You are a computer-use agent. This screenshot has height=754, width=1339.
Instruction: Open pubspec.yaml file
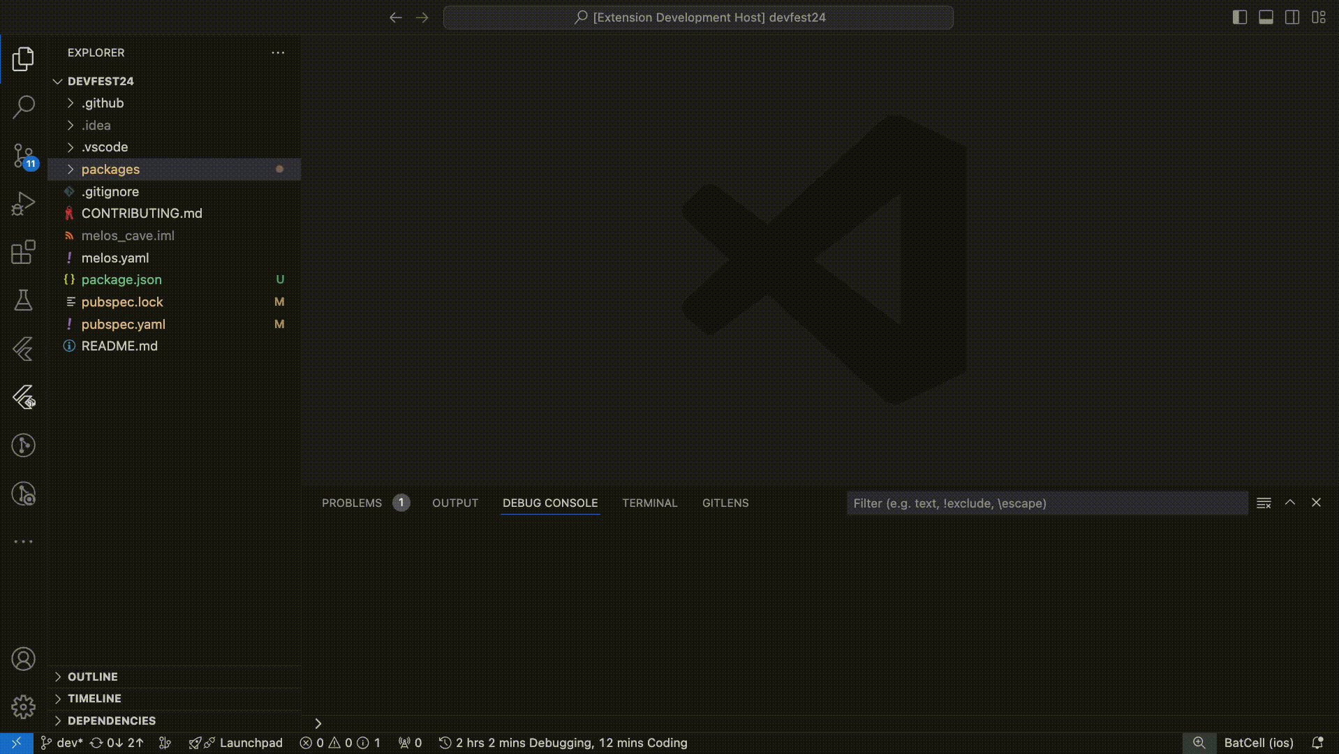(174, 324)
